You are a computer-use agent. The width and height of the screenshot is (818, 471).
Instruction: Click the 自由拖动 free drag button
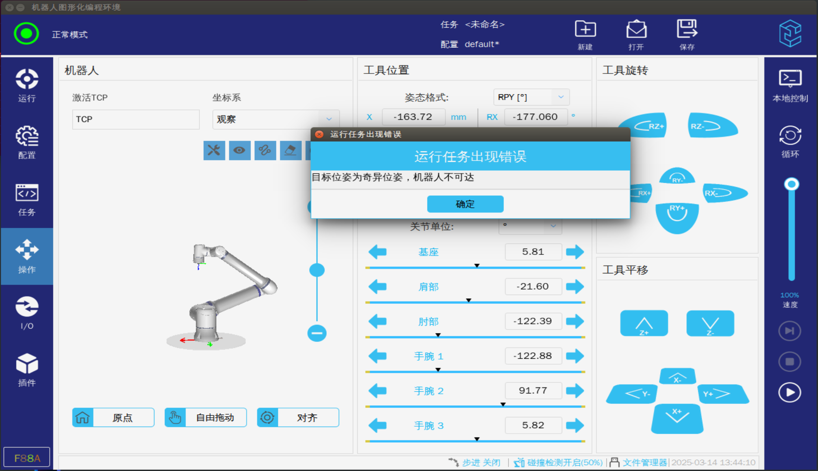(x=206, y=417)
